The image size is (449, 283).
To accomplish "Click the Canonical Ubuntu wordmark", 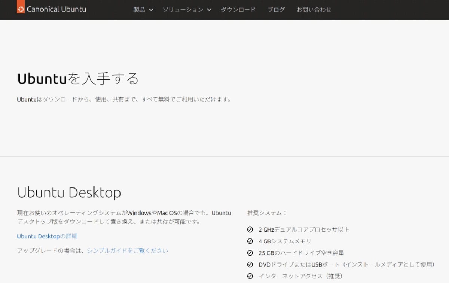I will click(x=56, y=9).
